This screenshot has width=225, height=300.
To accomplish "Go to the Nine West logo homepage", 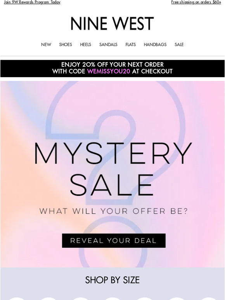I will (112, 24).
